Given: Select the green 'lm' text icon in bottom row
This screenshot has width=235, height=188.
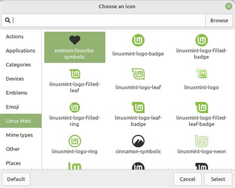Looking at the screenshot, I should pyautogui.click(x=75, y=166).
